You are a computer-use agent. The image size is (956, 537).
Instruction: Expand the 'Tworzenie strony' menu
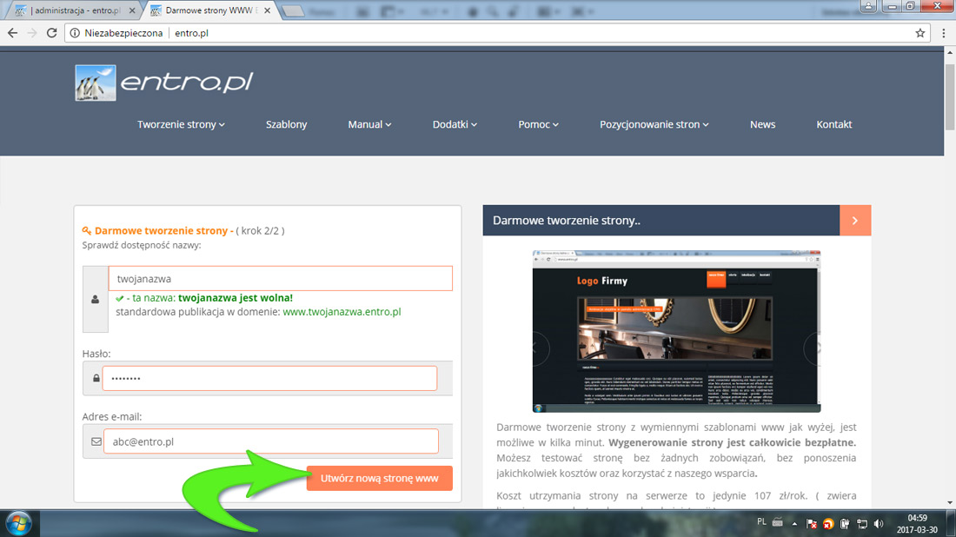[x=181, y=124]
